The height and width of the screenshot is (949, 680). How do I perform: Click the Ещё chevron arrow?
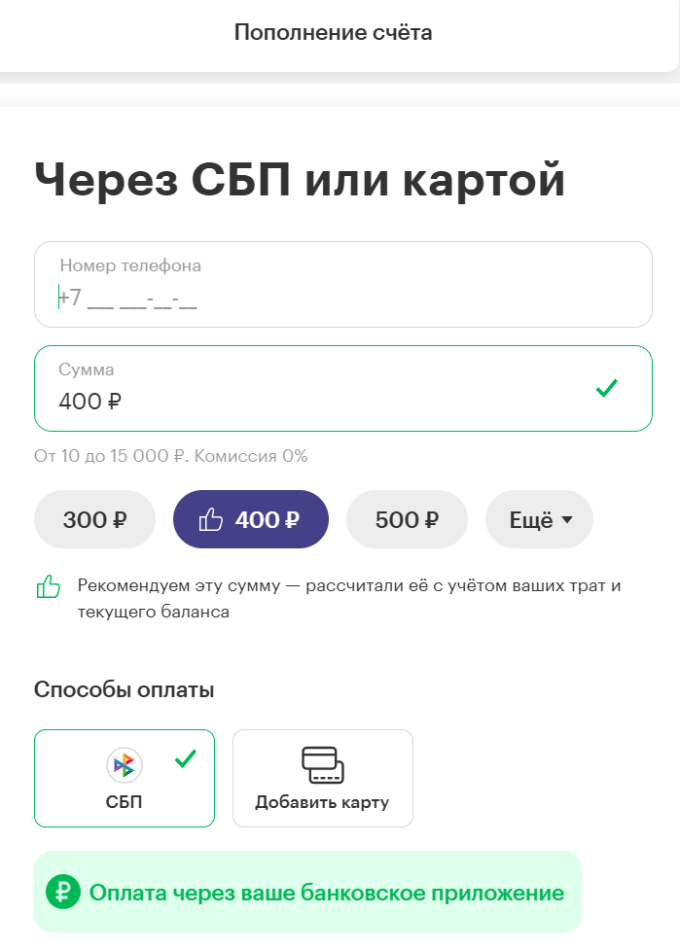[565, 520]
